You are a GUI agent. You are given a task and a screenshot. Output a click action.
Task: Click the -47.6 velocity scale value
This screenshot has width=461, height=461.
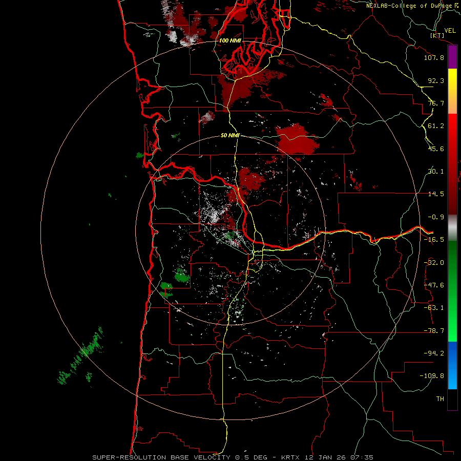(x=434, y=285)
